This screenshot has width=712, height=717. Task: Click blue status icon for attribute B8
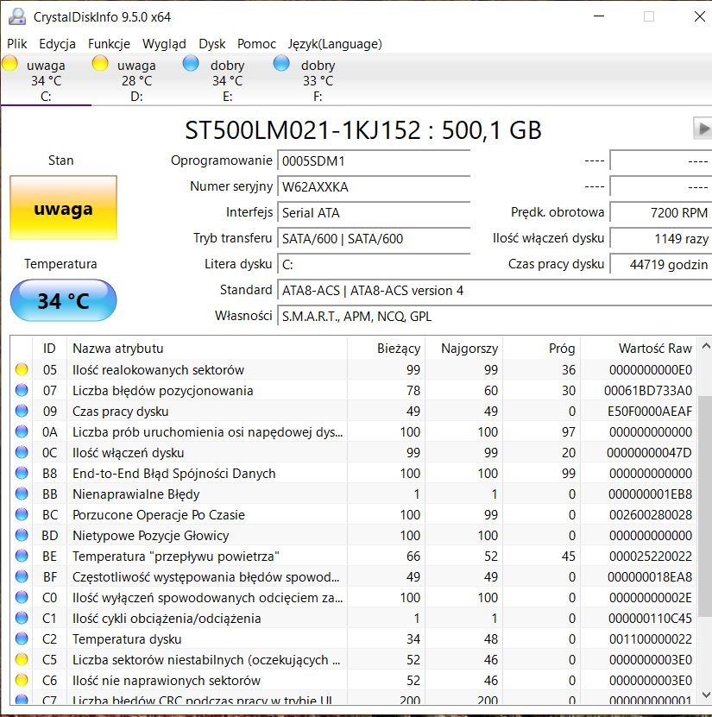[x=22, y=474]
